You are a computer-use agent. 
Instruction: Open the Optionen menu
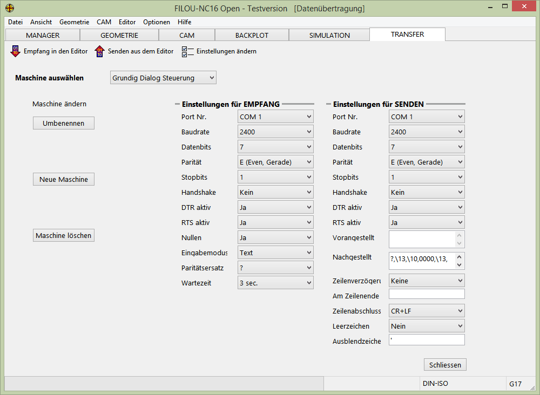tap(157, 22)
